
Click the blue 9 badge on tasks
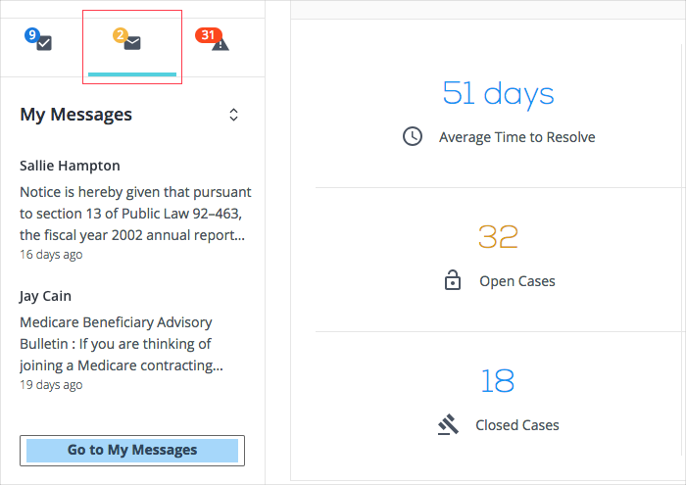pyautogui.click(x=32, y=34)
